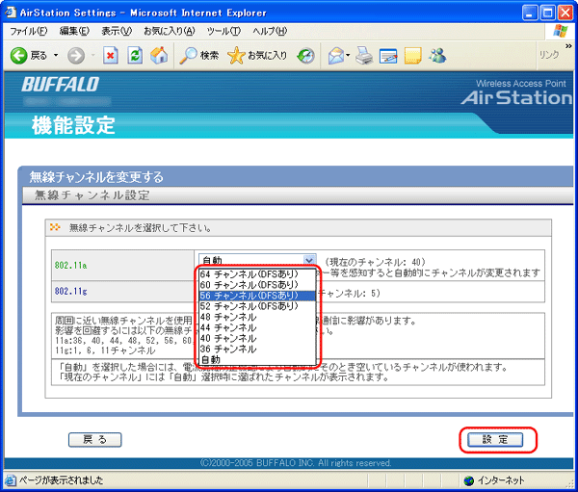The image size is (578, 492).
Task: Click the History icon in toolbar
Action: tap(306, 55)
